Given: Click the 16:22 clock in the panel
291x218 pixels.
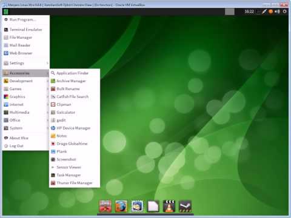Looking at the screenshot, I should pyautogui.click(x=249, y=12).
